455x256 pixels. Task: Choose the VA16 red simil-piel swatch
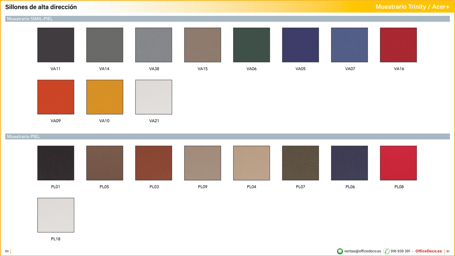coord(398,45)
